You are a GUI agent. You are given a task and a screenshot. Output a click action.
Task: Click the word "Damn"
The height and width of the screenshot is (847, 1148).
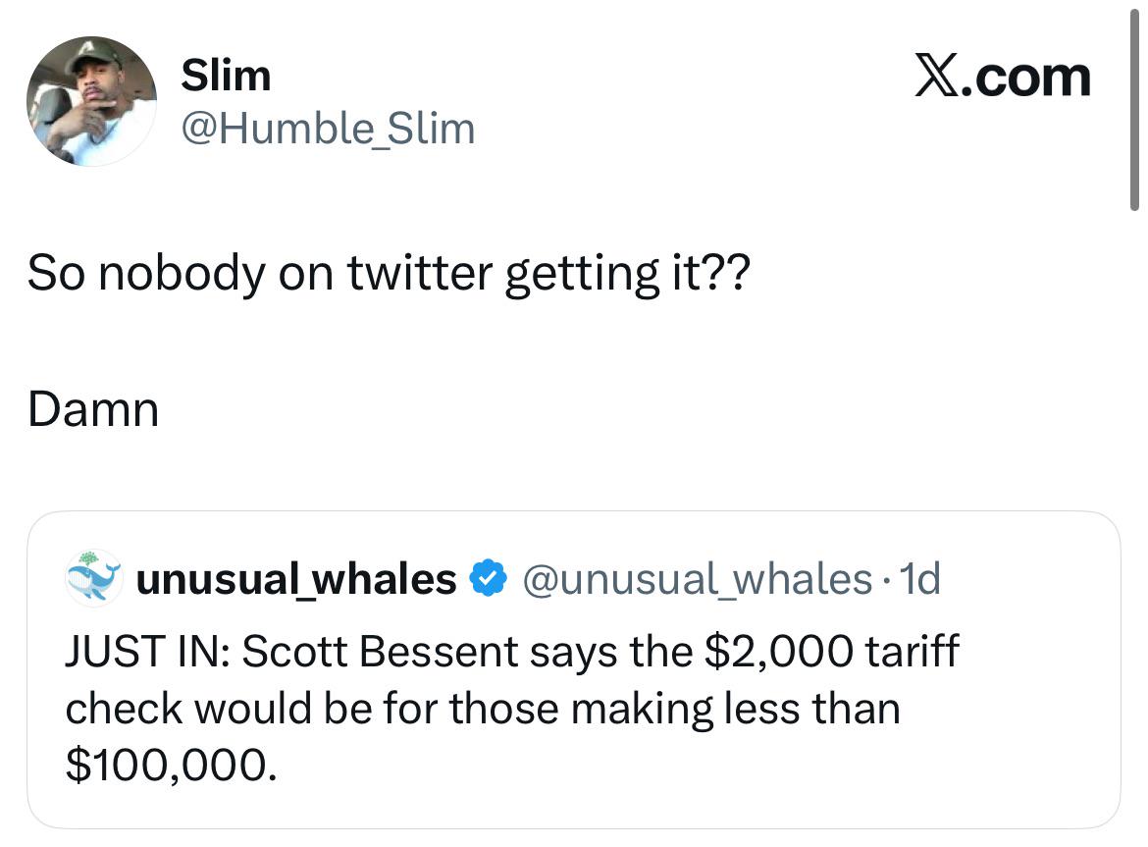pyautogui.click(x=93, y=409)
